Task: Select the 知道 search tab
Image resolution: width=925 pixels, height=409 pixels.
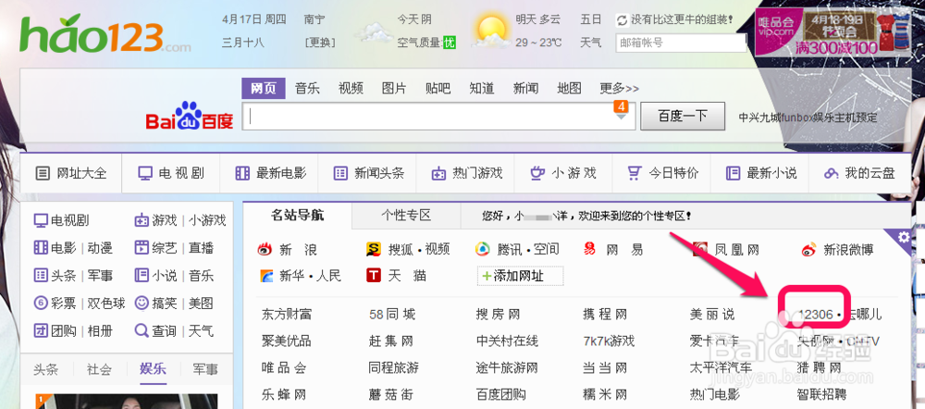Action: coord(481,89)
